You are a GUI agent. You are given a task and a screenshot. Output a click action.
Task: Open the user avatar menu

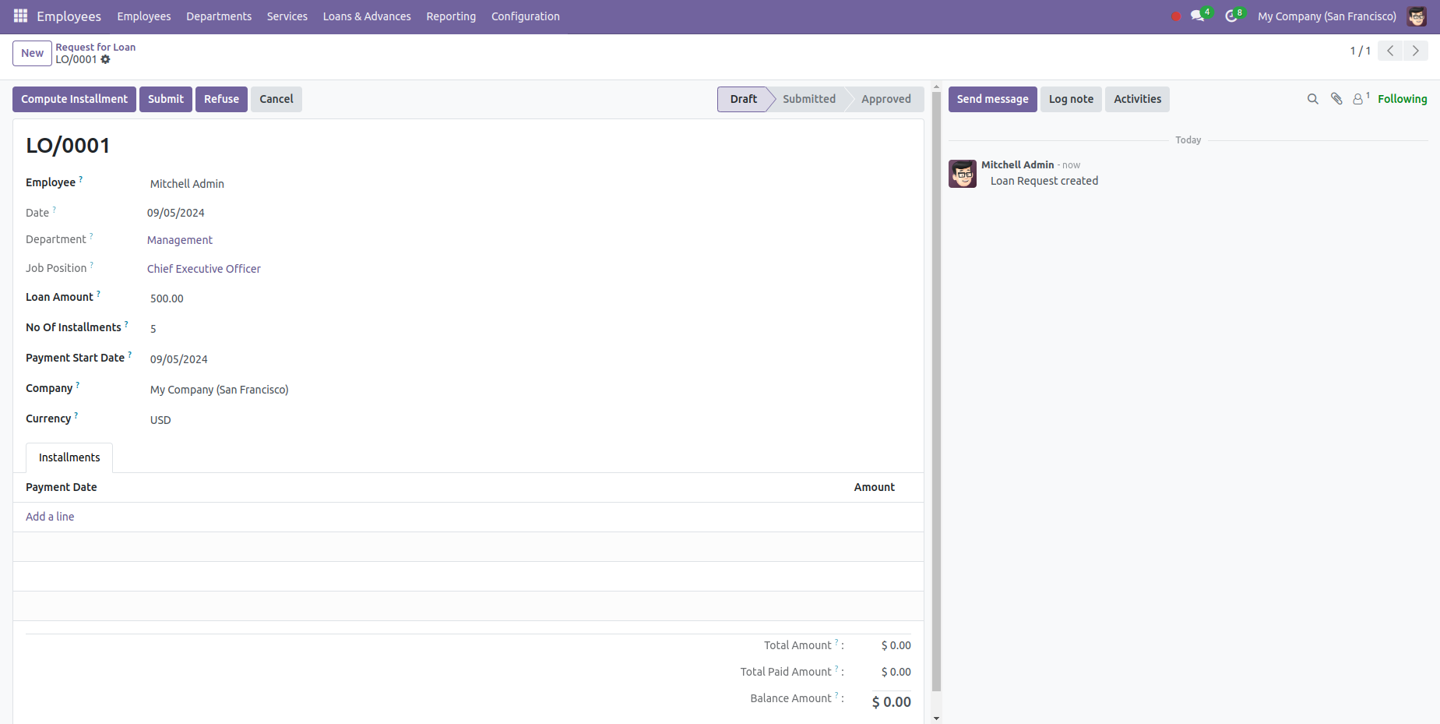(1417, 16)
